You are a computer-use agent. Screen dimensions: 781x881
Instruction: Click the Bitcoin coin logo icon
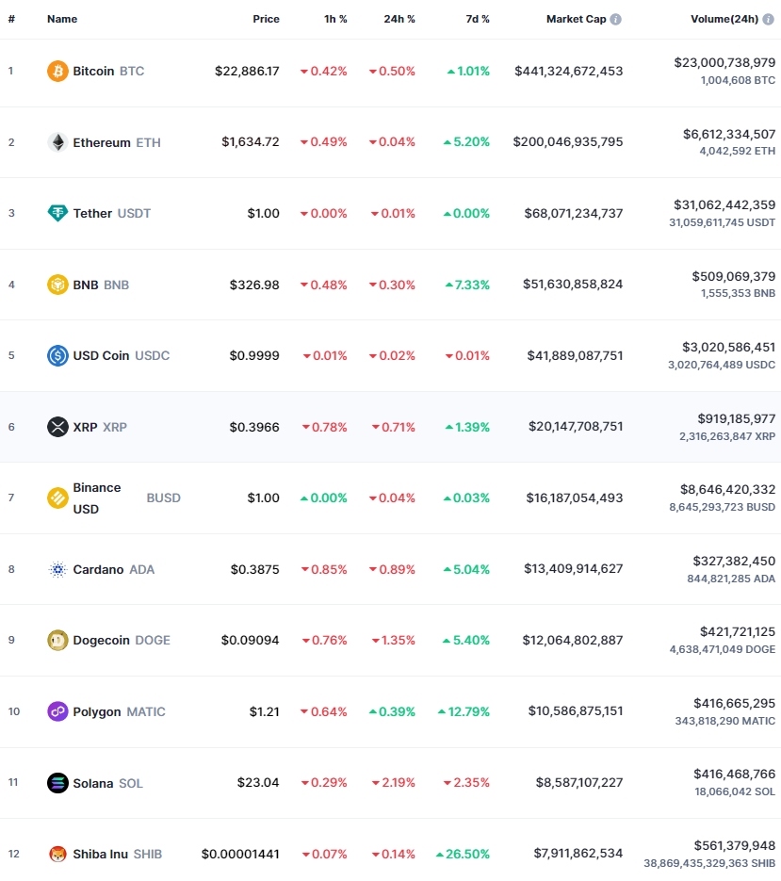[x=57, y=71]
